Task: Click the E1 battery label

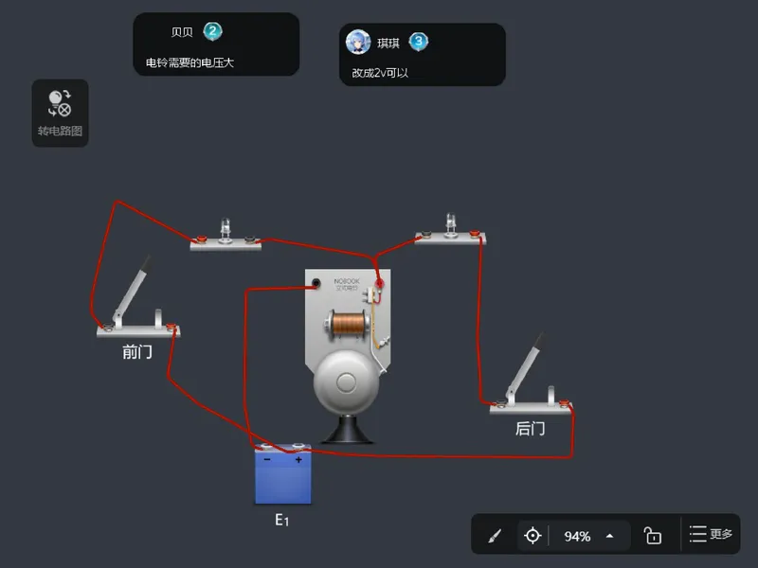Action: [x=281, y=520]
